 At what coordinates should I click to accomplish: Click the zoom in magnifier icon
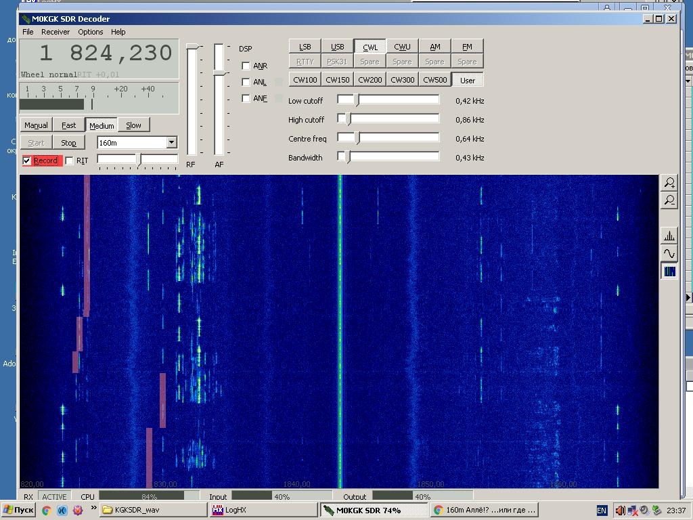[x=669, y=182]
